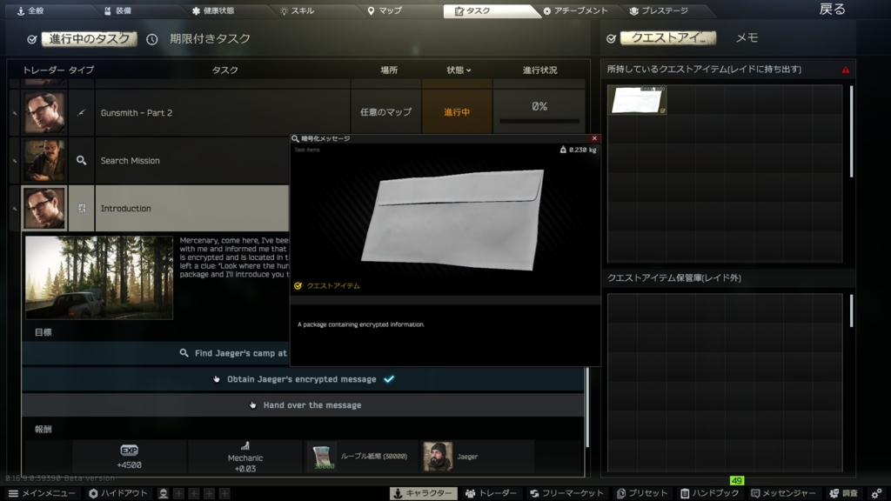891x501 pixels.
Task: Expand the Search Mission task row
Action: tap(191, 161)
